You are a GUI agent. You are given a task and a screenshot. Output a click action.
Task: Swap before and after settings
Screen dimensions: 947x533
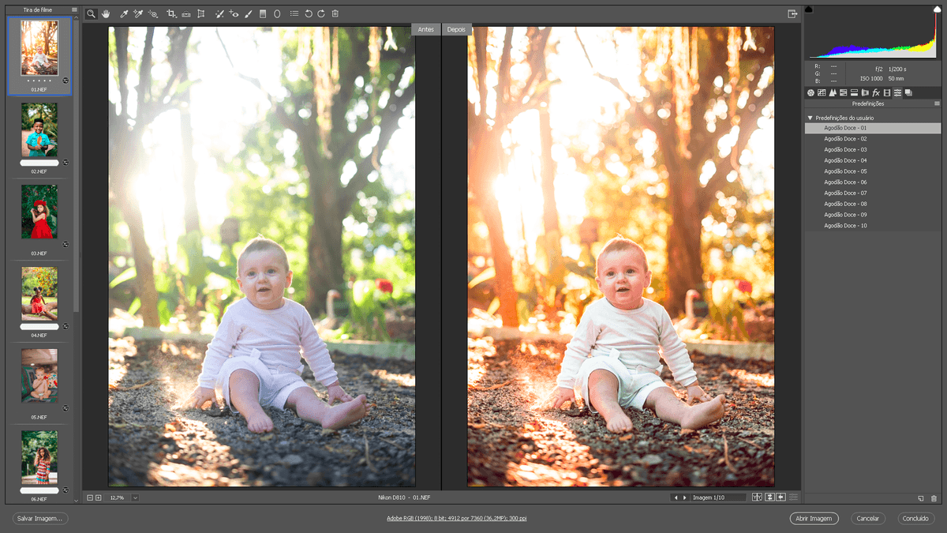(x=769, y=497)
